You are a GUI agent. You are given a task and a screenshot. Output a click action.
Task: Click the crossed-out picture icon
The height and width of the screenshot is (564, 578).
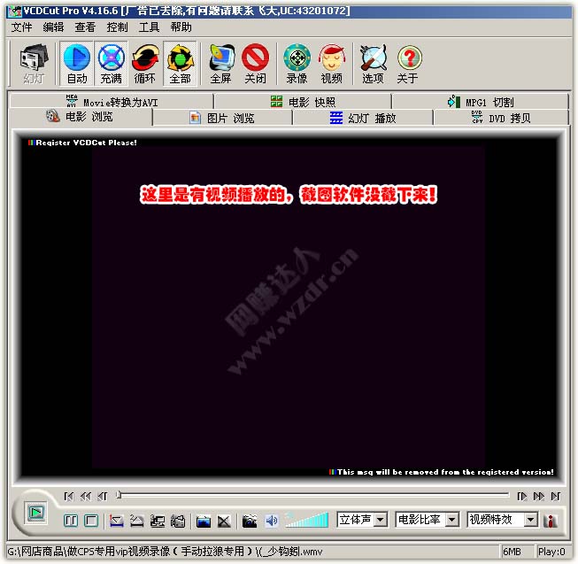tap(224, 521)
